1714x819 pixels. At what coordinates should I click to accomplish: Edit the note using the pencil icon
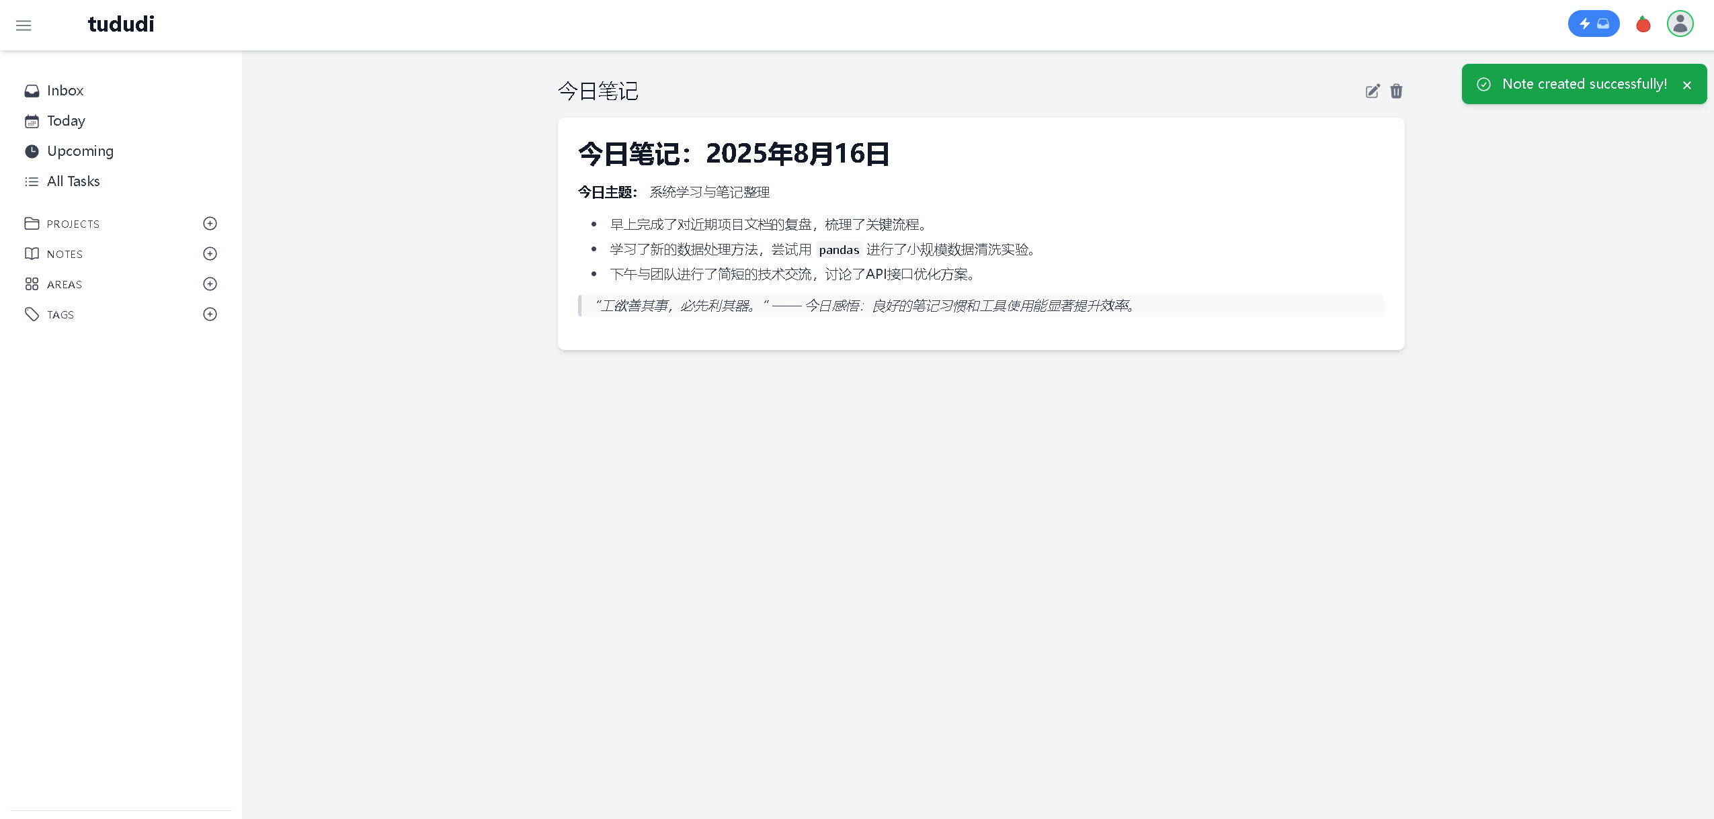[x=1373, y=91]
